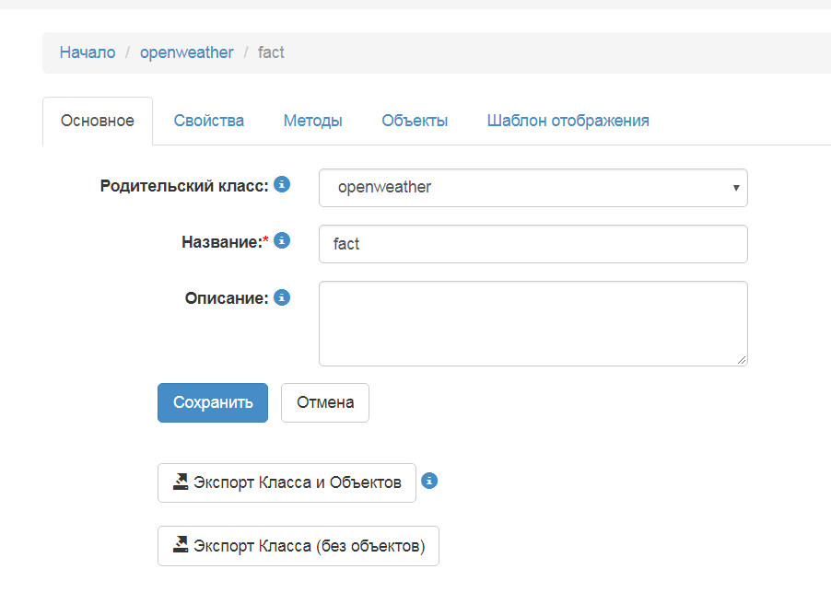
Task: Click the Сохранить button
Action: 212,402
